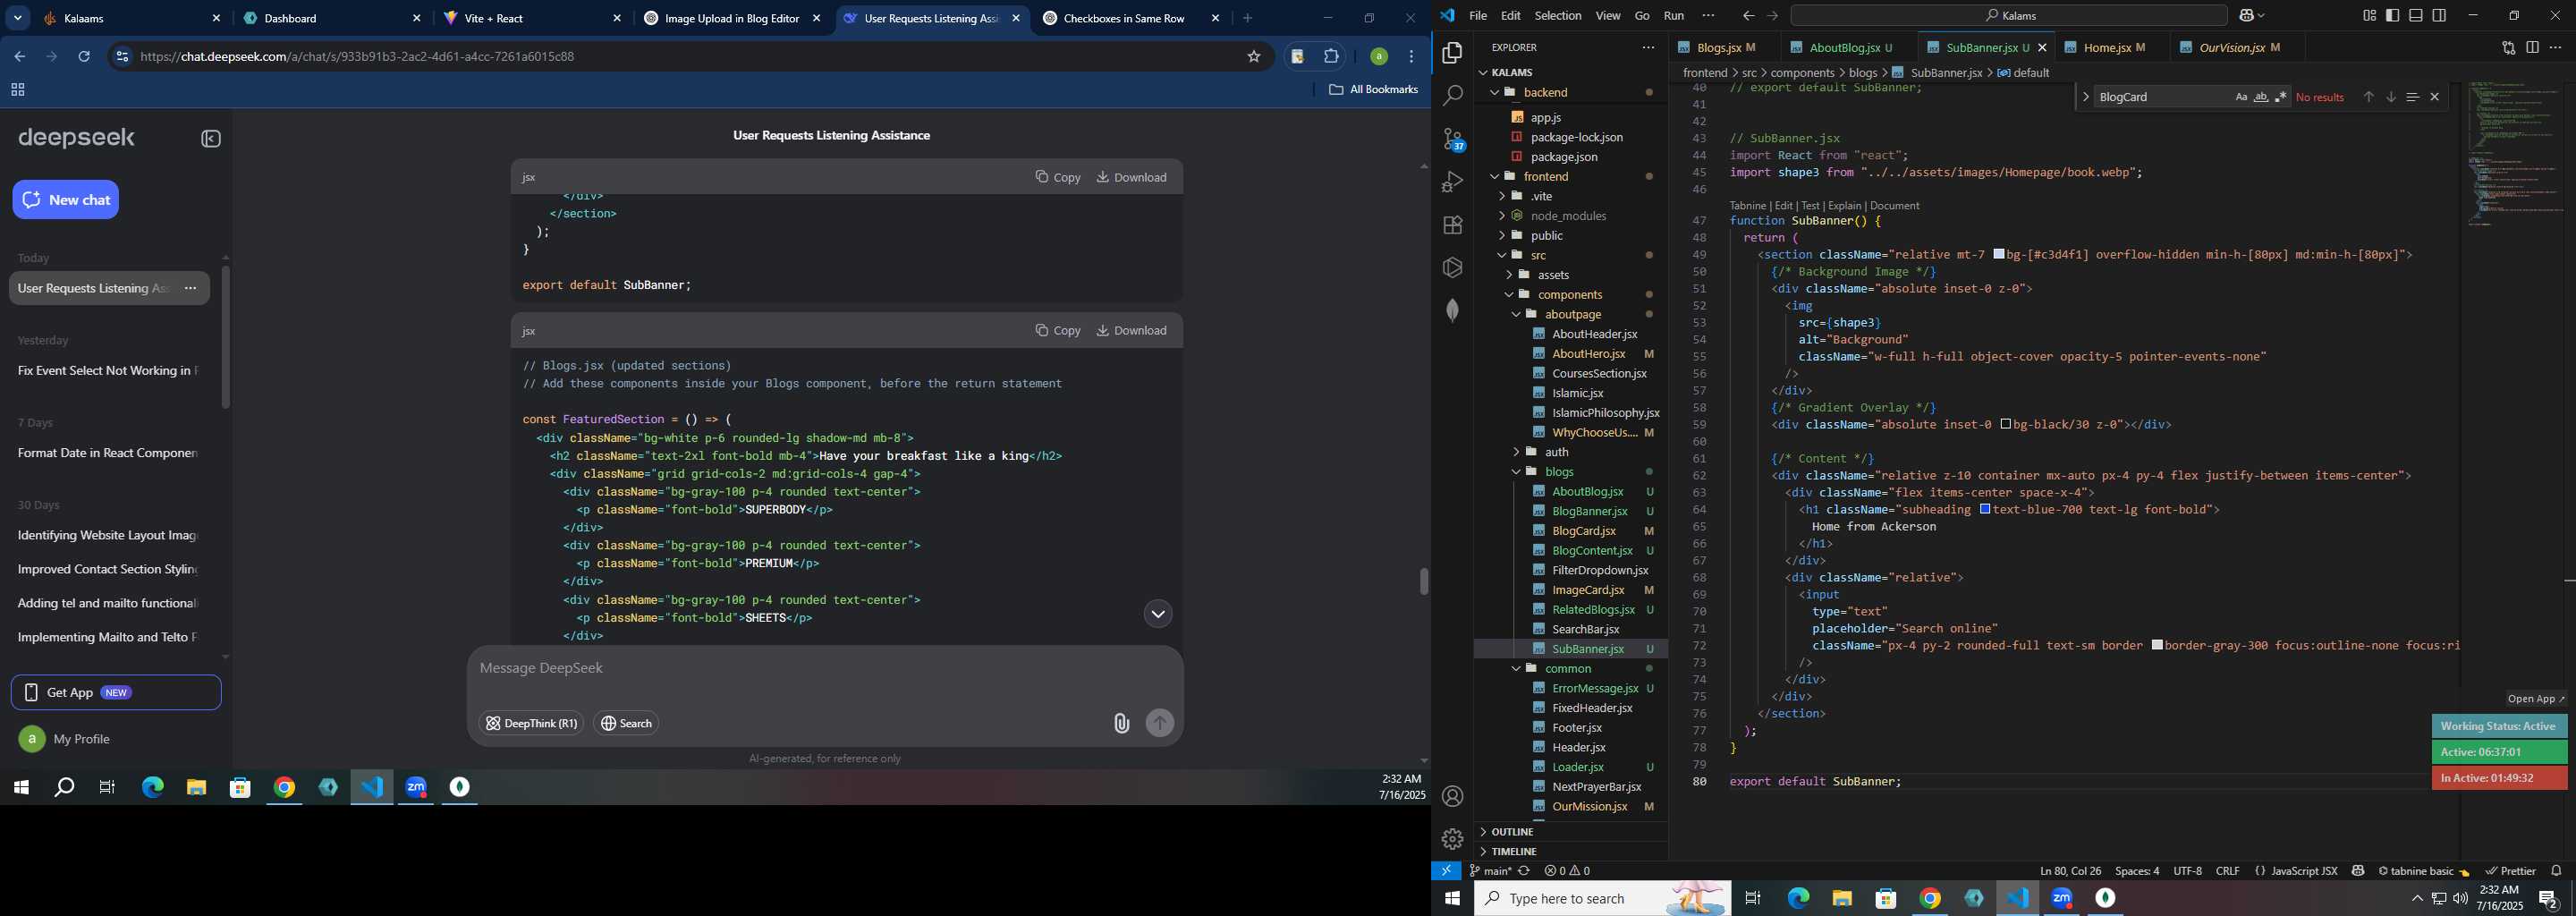Image resolution: width=2576 pixels, height=916 pixels.
Task: Click text-blue-700 color swatch on line 64
Action: pos(1985,509)
